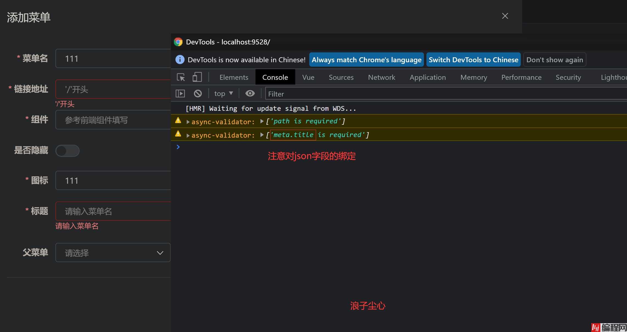Click Switch DevTools to Chinese

473,60
